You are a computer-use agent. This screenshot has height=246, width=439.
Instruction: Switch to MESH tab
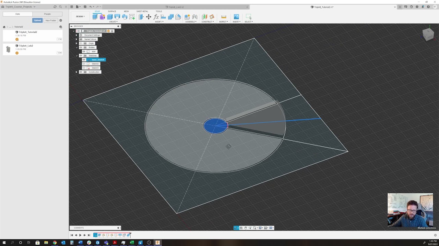pos(126,11)
